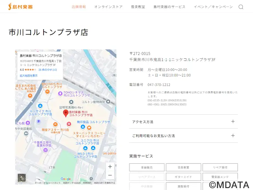Click the リペアブース service button

click(x=147, y=177)
